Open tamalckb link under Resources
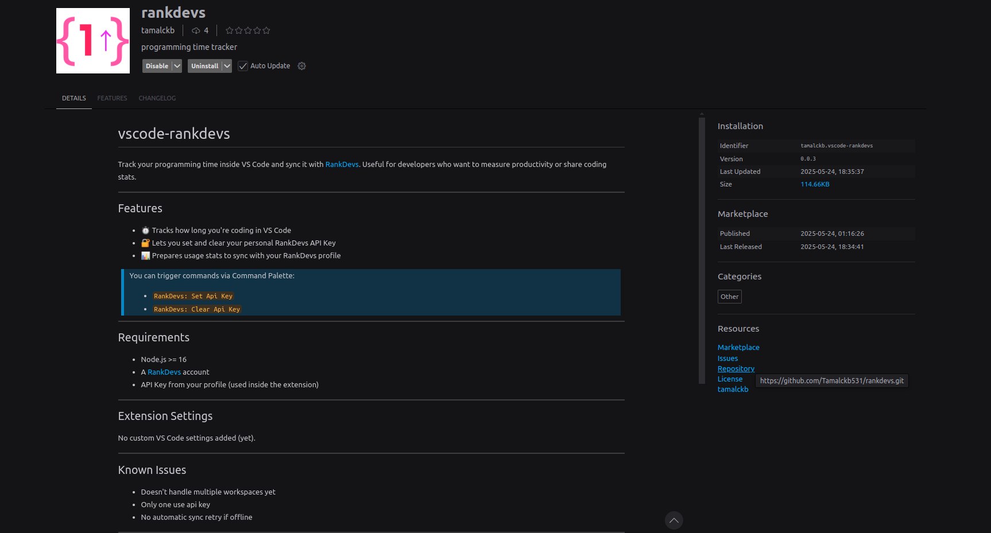The width and height of the screenshot is (991, 533). (733, 389)
